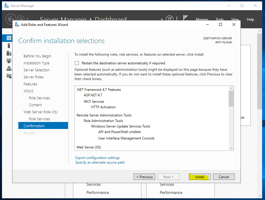
Task: Close the Add Roles and Features Wizard
Action: point(234,25)
